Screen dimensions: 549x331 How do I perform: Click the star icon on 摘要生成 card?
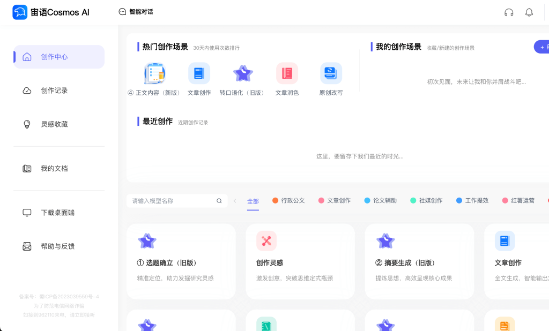[x=385, y=240]
